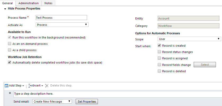Open the Notes tab
This screenshot has width=222, height=106.
pos(48,3)
